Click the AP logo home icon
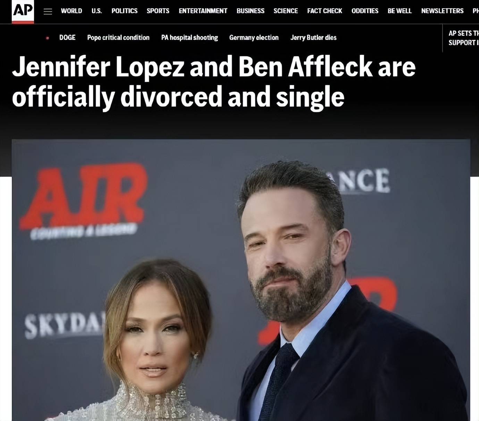The height and width of the screenshot is (421, 479). tap(23, 11)
